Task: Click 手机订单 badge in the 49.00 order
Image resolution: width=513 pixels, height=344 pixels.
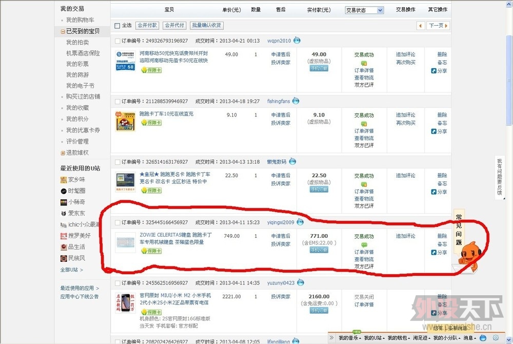Action: (319, 68)
